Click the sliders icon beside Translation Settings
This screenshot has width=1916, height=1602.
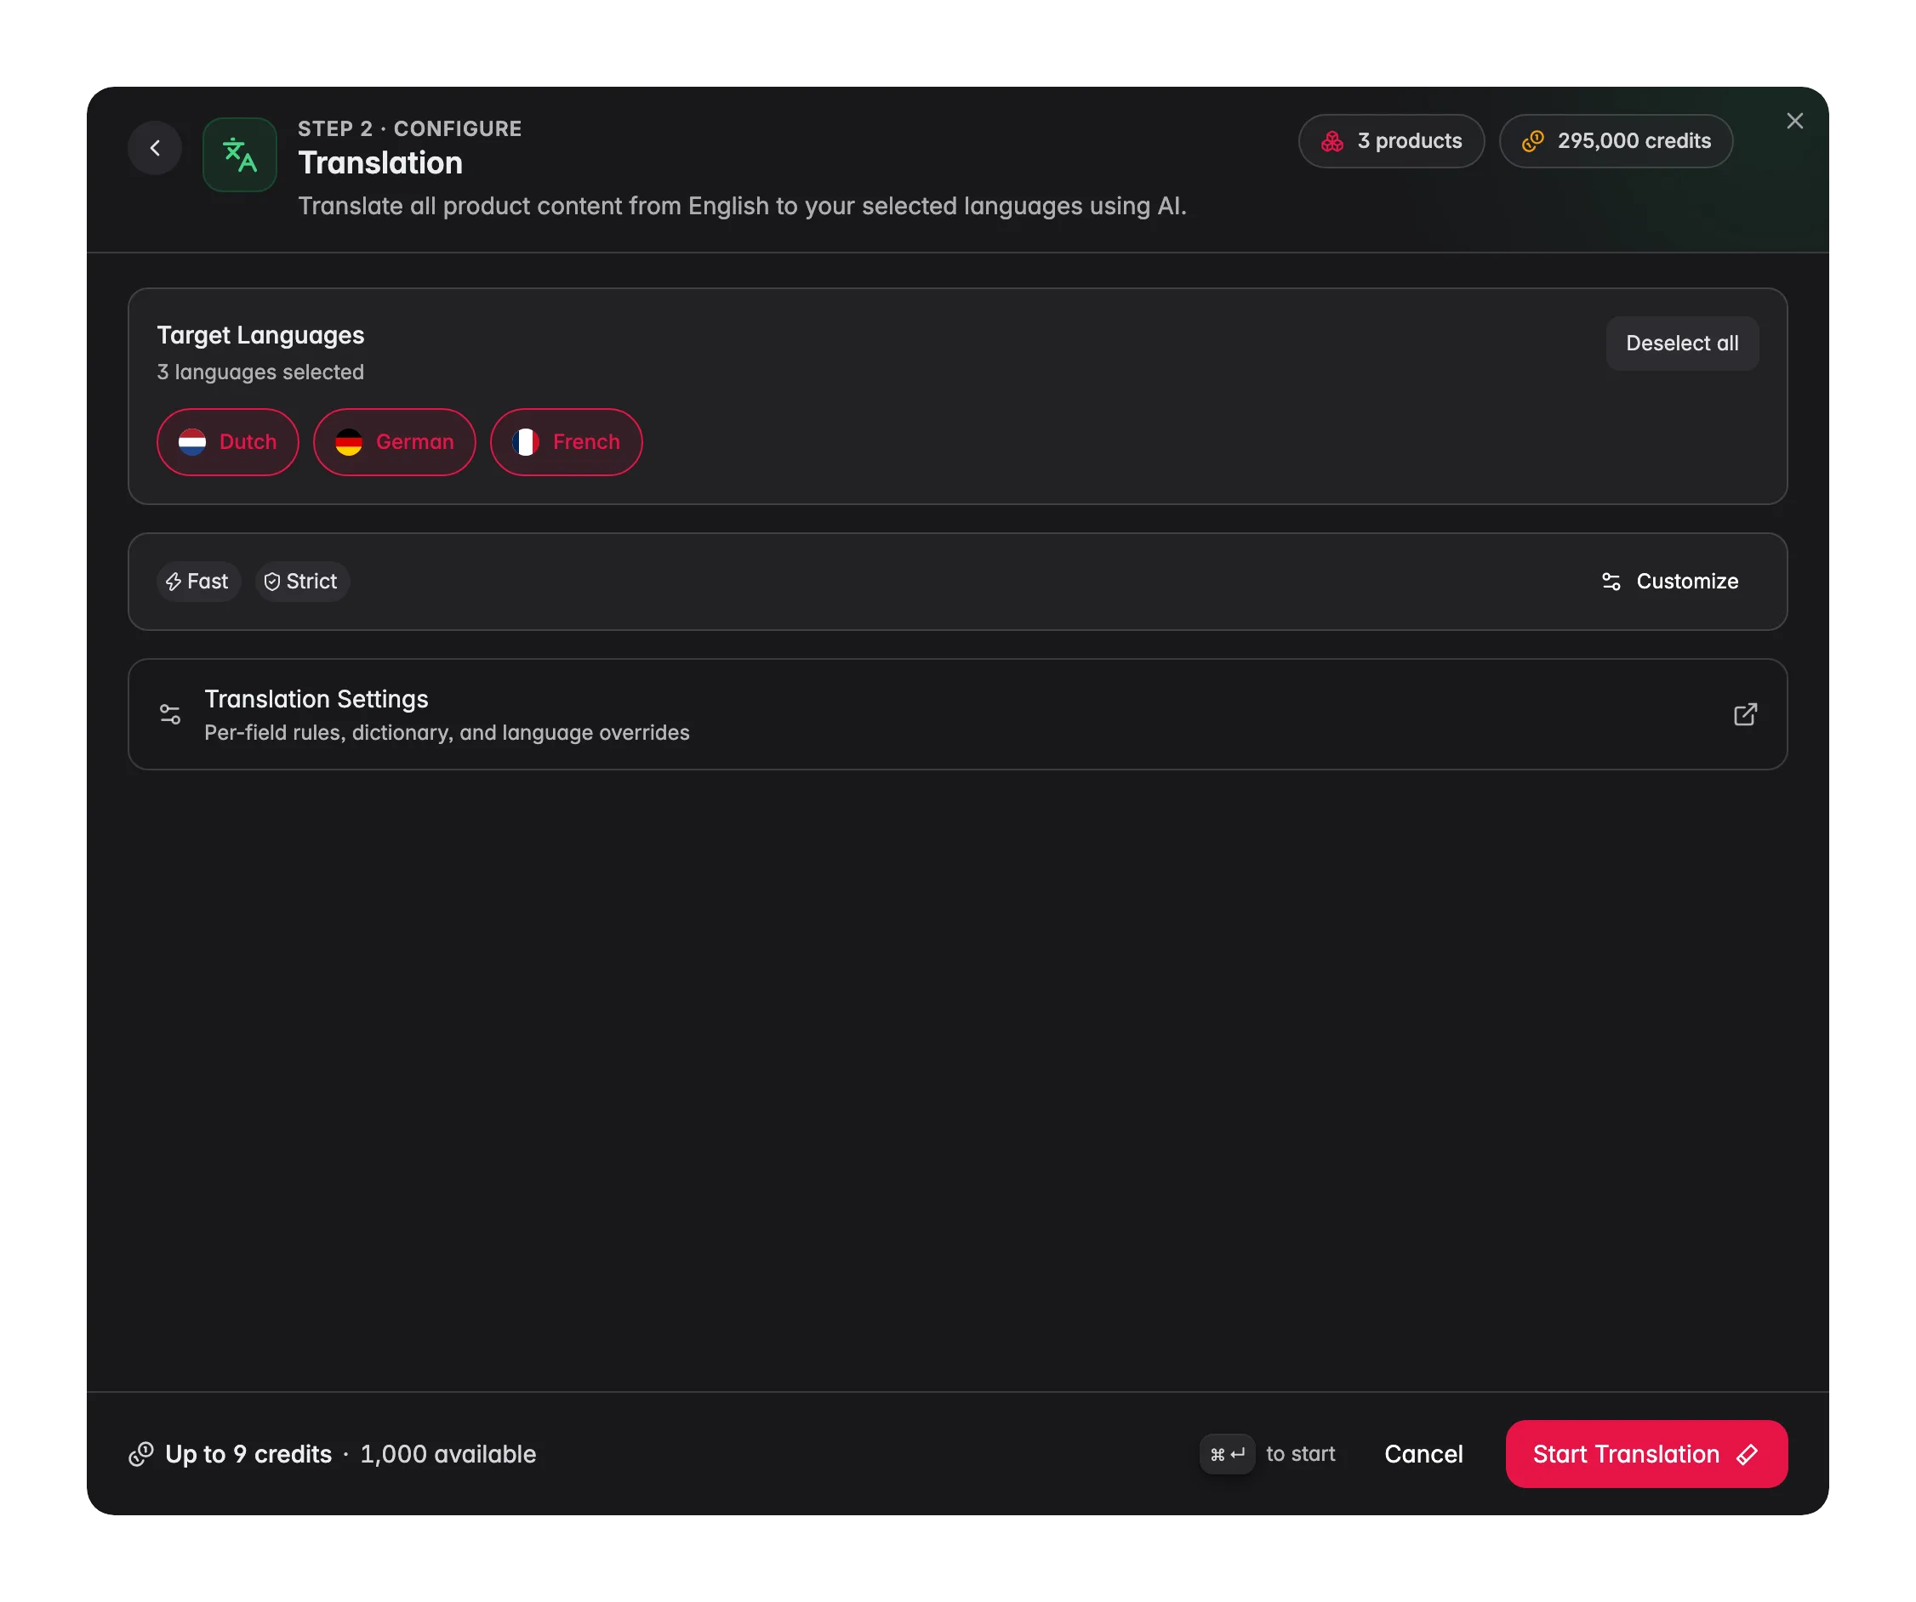(x=171, y=715)
